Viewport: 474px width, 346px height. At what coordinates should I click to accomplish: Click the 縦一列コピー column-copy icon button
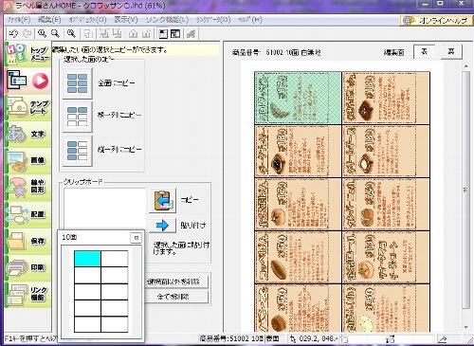click(78, 151)
